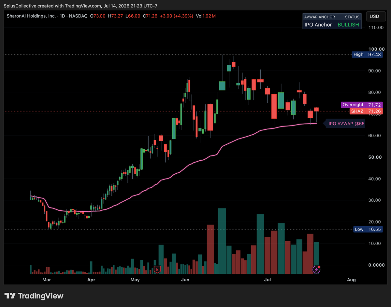Click the Aug label on time axis
Screen dimensions: 391x307
(x=351, y=280)
